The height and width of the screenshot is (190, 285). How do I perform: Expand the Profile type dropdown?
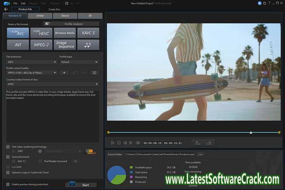click(x=79, y=62)
